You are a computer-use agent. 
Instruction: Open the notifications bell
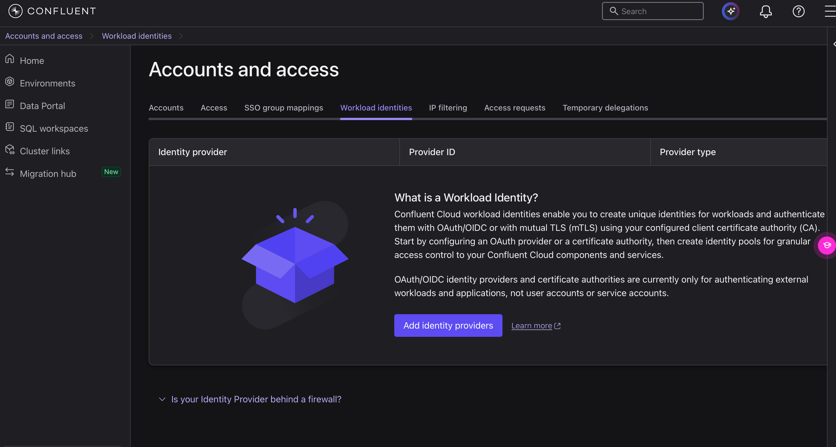pyautogui.click(x=766, y=12)
